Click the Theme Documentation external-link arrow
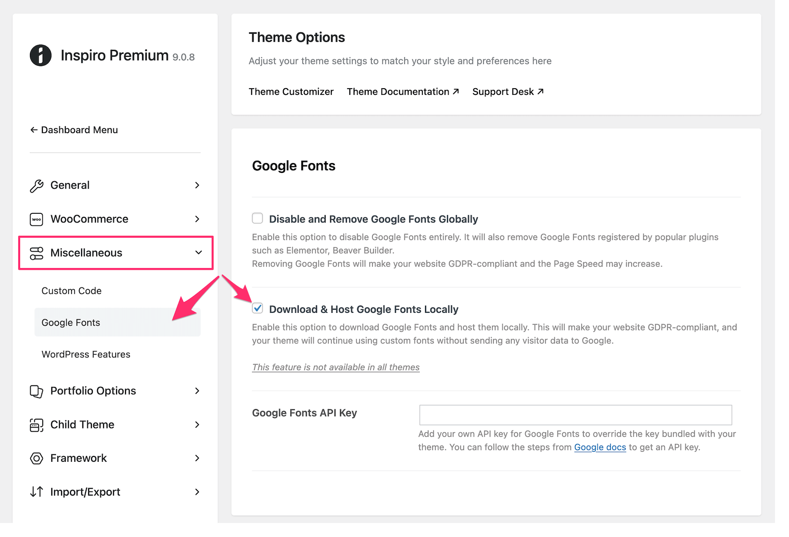 [x=456, y=91]
